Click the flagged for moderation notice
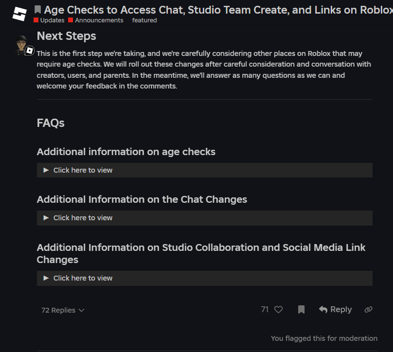393x352 pixels. coord(324,338)
